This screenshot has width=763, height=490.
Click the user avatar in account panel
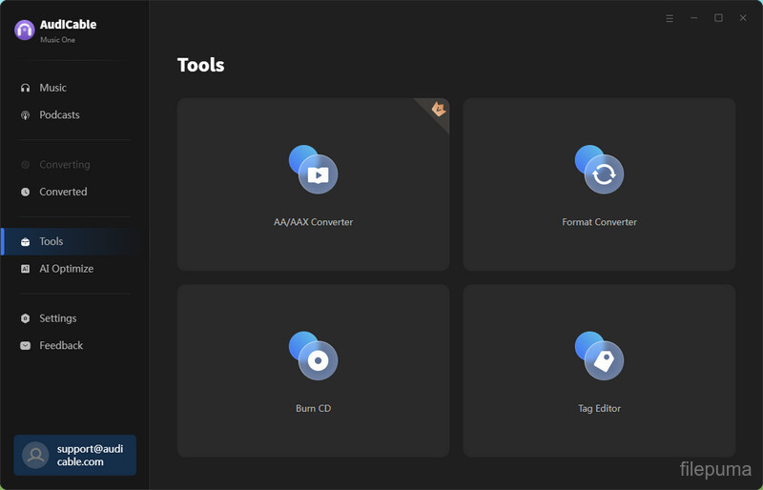pos(35,455)
